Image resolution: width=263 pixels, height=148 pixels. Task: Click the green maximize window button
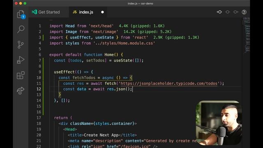(25, 3)
